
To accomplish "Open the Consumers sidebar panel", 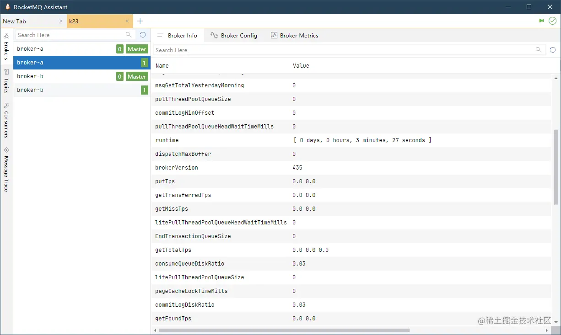I will point(6,120).
